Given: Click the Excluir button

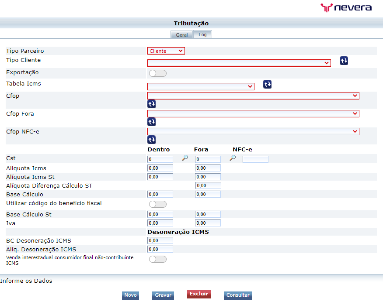Looking at the screenshot, I should [199, 294].
